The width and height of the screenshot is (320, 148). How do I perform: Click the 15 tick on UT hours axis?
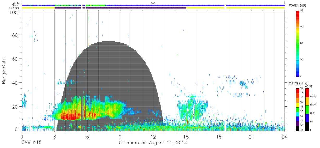(x=186, y=137)
